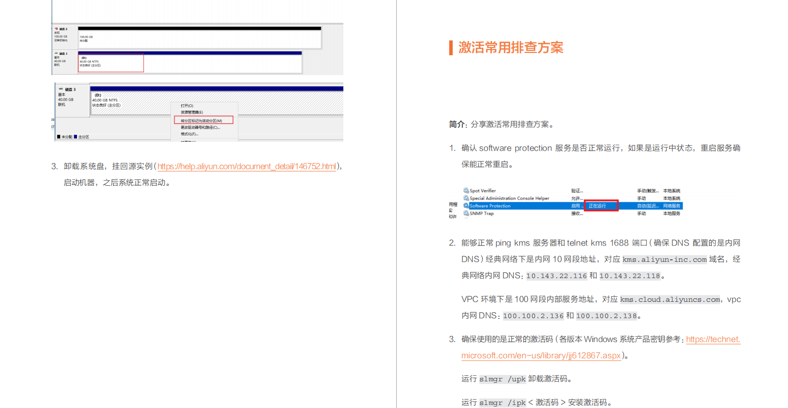The width and height of the screenshot is (788, 408).
Task: Choose 打开(O) in the partition context menu
Action: point(187,106)
